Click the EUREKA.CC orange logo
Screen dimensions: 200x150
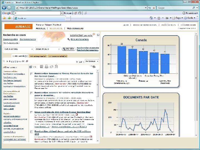[18, 27]
